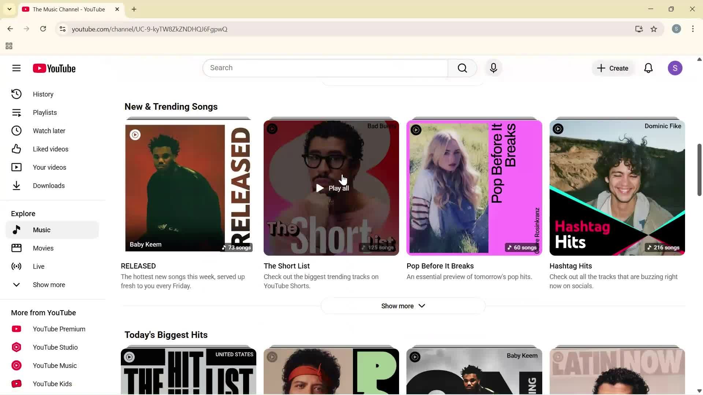Expand Show more under New & Trending Songs
703x395 pixels.
402,306
